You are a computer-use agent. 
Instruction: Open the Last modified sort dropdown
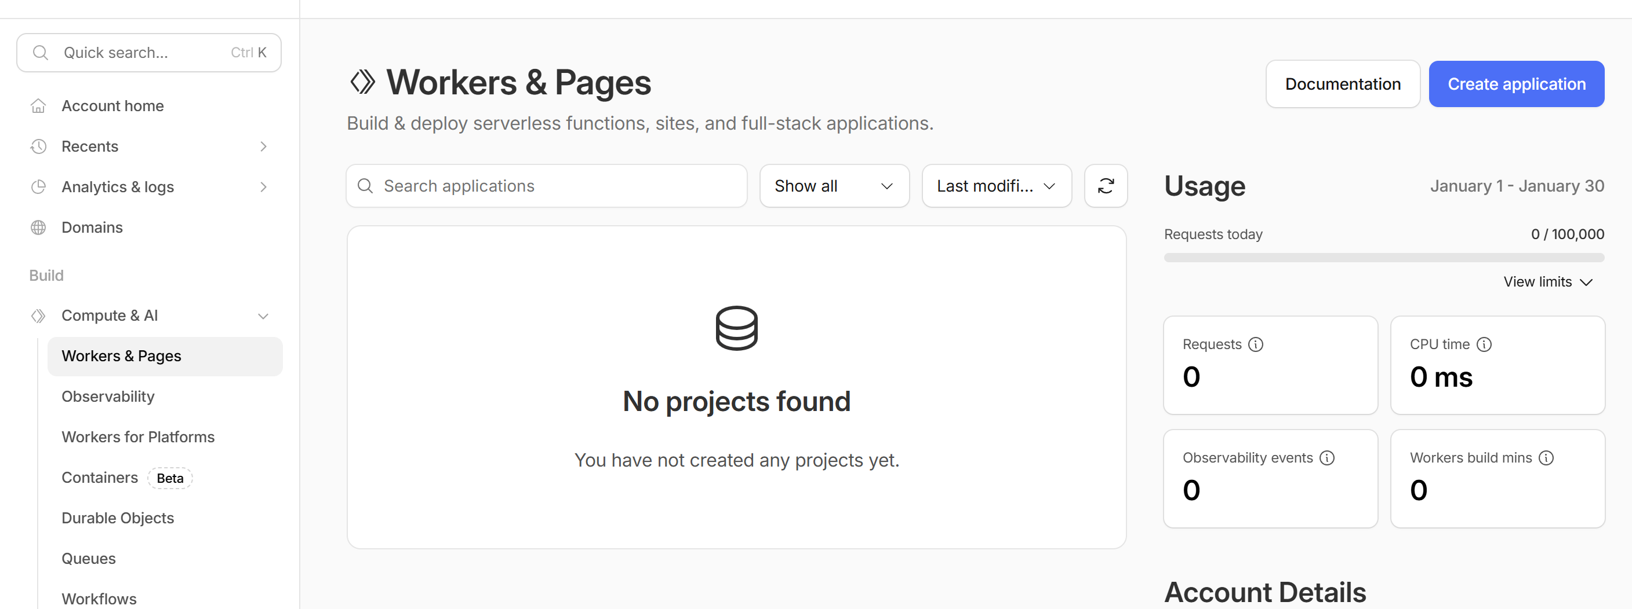tap(997, 186)
